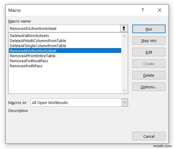Viewport: 175px width, 149px height.
Task: Select RemoveAFwithoutPass macro
Action: coord(65,61)
